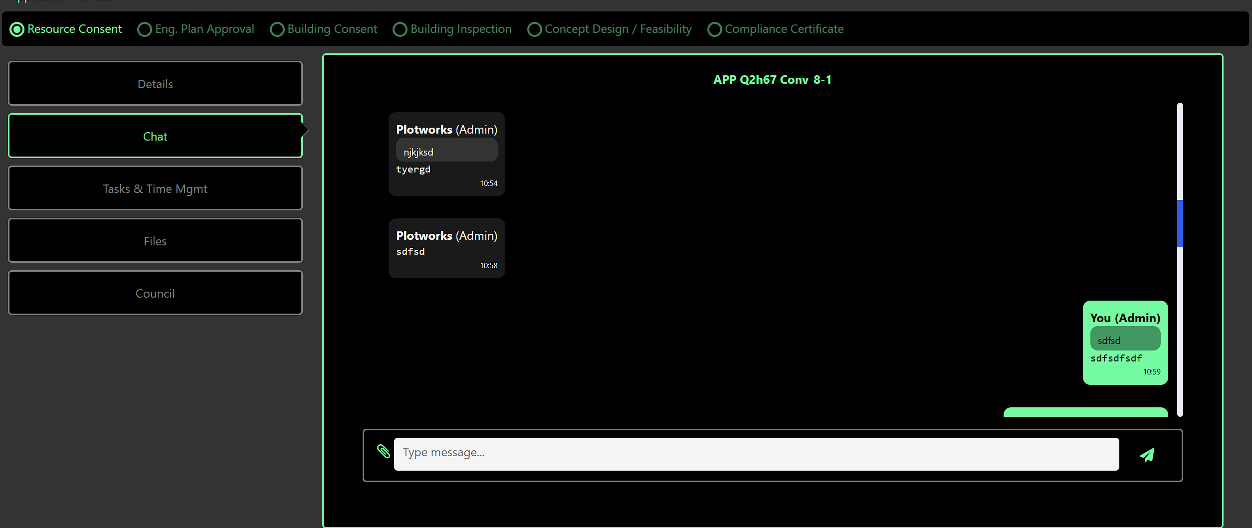Open the Files section

pos(155,241)
